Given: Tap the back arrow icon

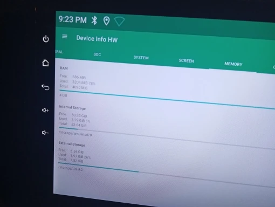Looking at the screenshot, I should tap(45, 87).
